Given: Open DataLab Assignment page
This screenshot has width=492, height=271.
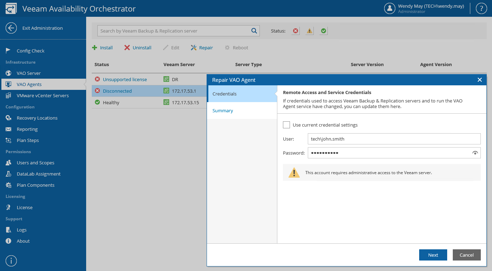Looking at the screenshot, I should (39, 174).
